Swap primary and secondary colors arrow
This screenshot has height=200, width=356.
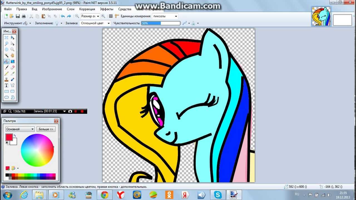point(15,136)
